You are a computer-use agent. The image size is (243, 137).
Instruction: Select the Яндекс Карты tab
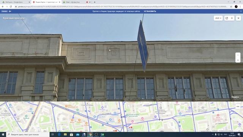(46, 2)
